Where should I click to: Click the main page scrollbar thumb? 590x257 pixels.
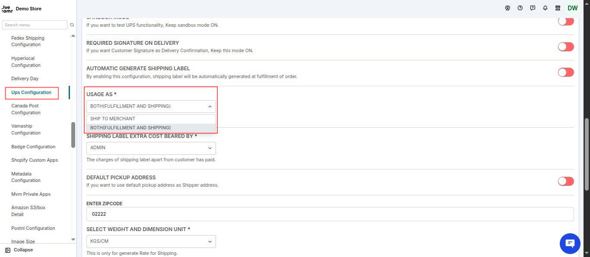pos(587,154)
